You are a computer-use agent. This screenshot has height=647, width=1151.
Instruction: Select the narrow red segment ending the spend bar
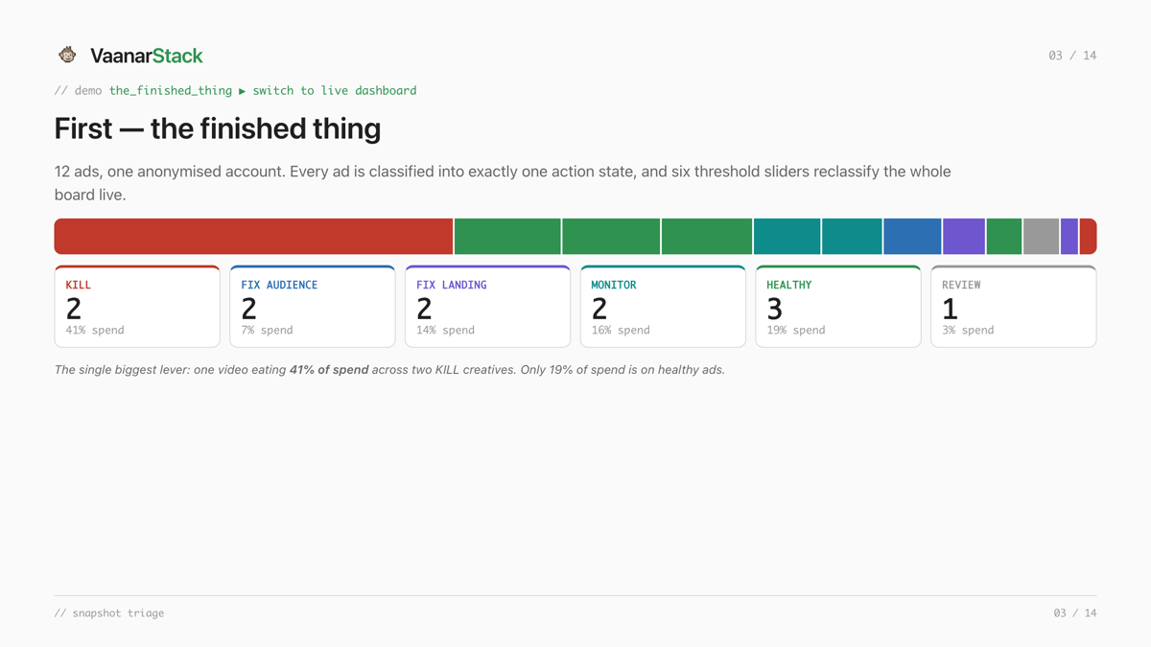(1088, 237)
